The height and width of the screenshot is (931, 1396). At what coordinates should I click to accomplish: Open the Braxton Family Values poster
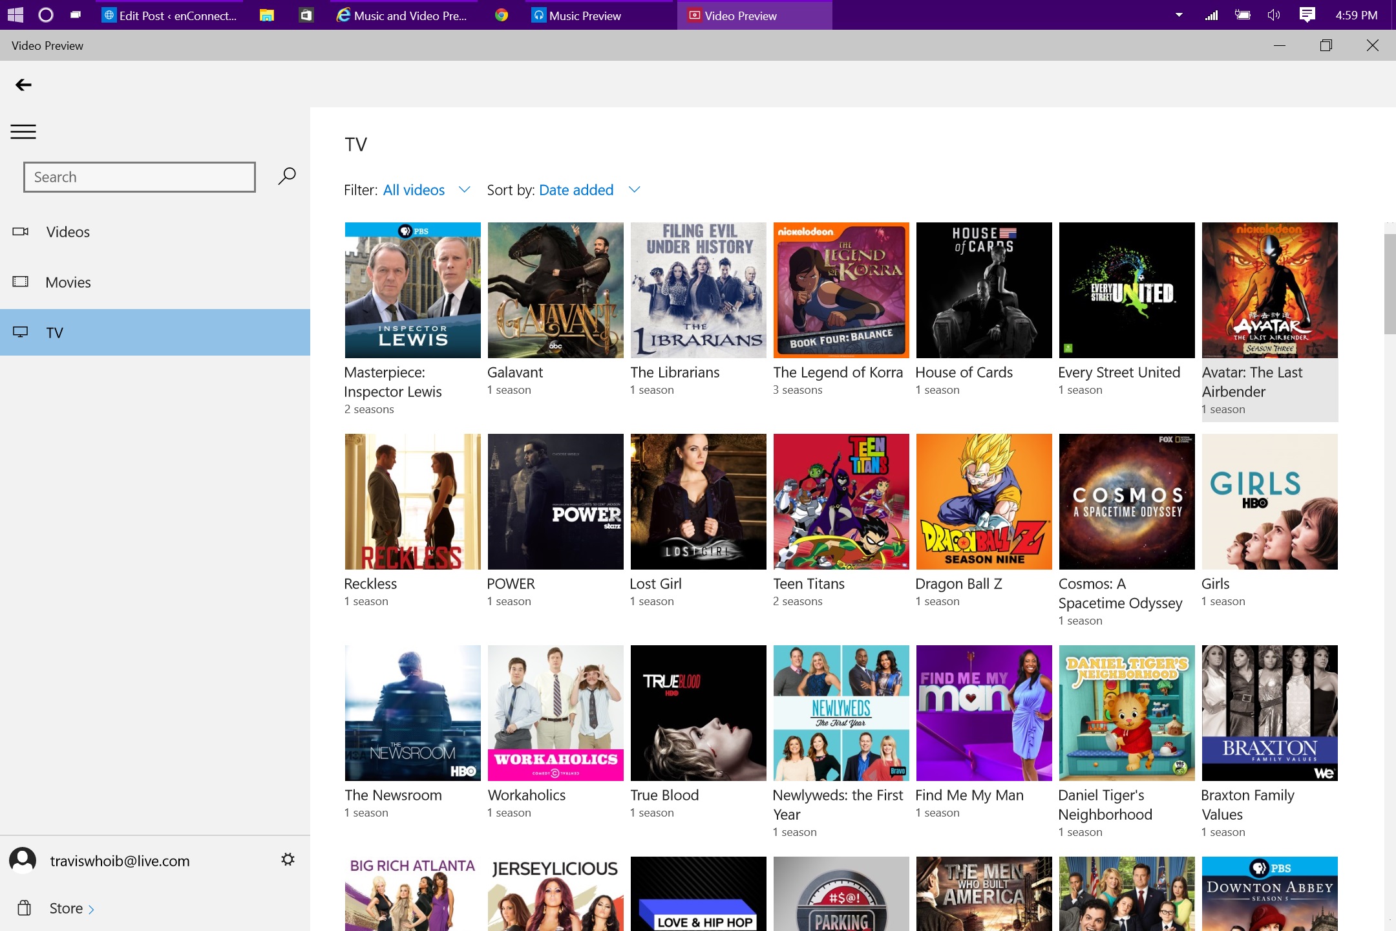click(x=1269, y=713)
